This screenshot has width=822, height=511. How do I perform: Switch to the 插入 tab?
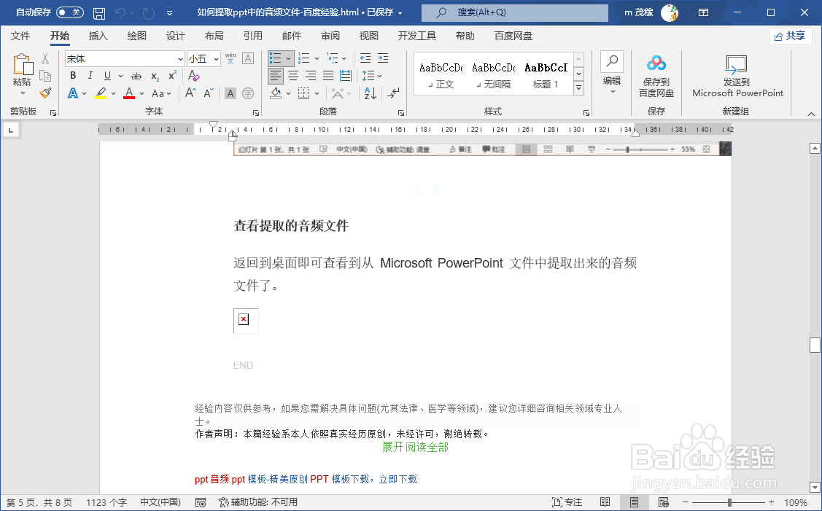click(98, 36)
